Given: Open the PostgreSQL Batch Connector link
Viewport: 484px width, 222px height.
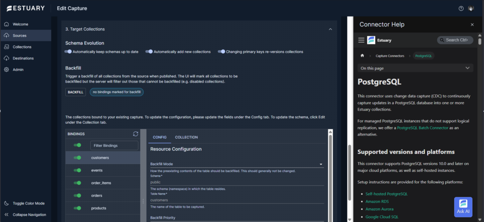Looking at the screenshot, I should pos(423,128).
